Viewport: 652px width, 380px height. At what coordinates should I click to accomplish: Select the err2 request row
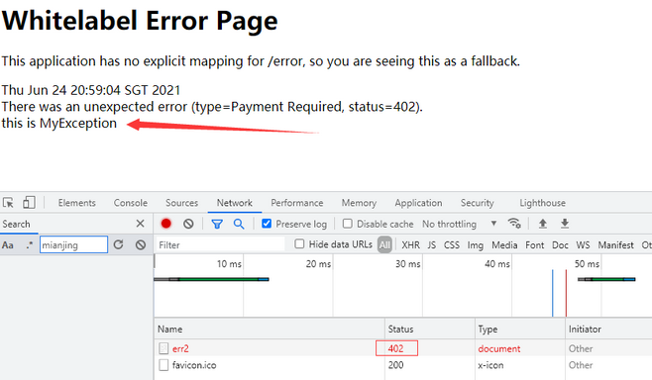tap(403, 348)
